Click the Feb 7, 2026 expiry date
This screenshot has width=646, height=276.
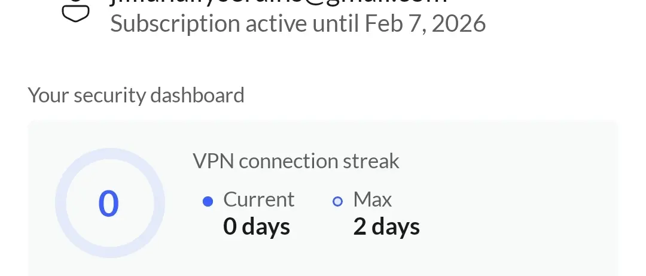[x=425, y=23]
